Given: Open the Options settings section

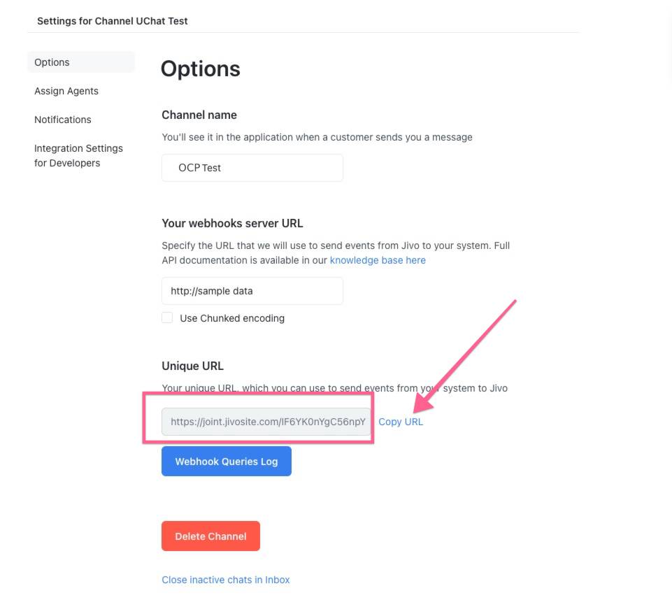Looking at the screenshot, I should click(x=80, y=62).
